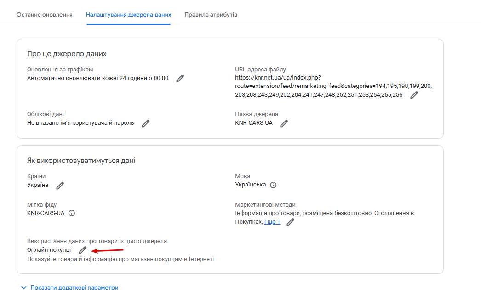Click the auto-update schedule text
Image resolution: width=481 pixels, height=290 pixels.
[x=97, y=78]
